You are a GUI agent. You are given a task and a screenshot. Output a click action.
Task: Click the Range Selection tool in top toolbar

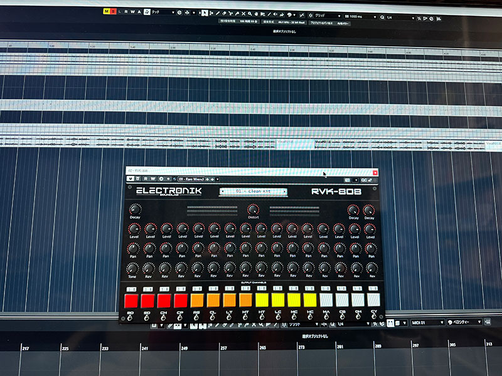click(211, 13)
